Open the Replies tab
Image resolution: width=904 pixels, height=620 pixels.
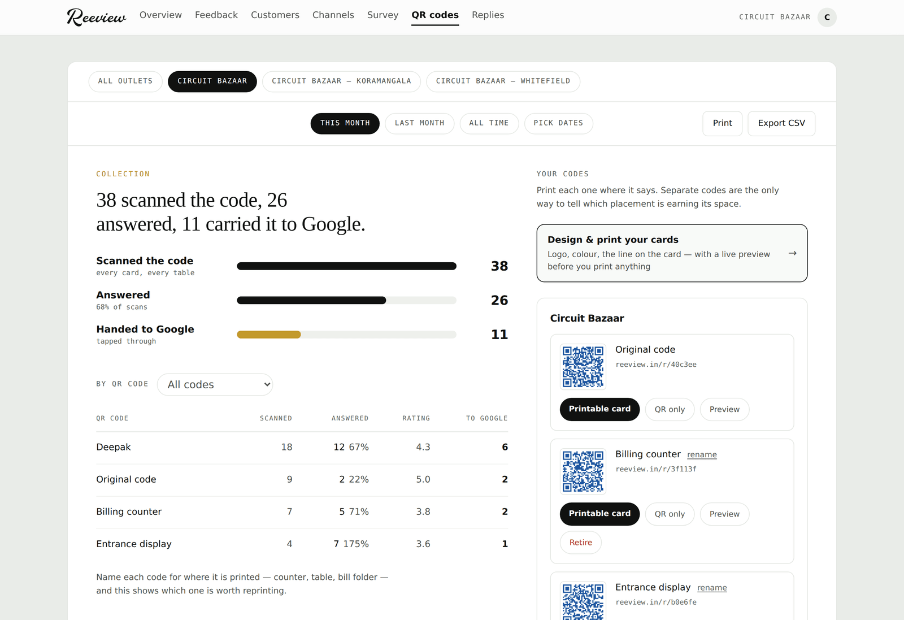pyautogui.click(x=488, y=15)
